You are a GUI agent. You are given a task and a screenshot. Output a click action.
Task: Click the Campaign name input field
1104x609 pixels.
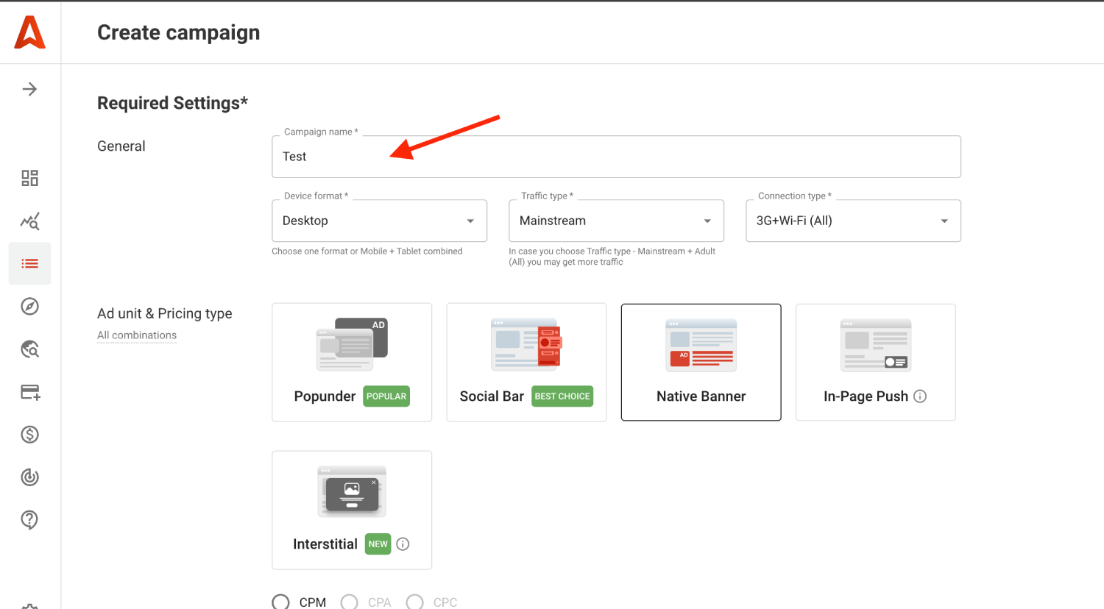(616, 157)
